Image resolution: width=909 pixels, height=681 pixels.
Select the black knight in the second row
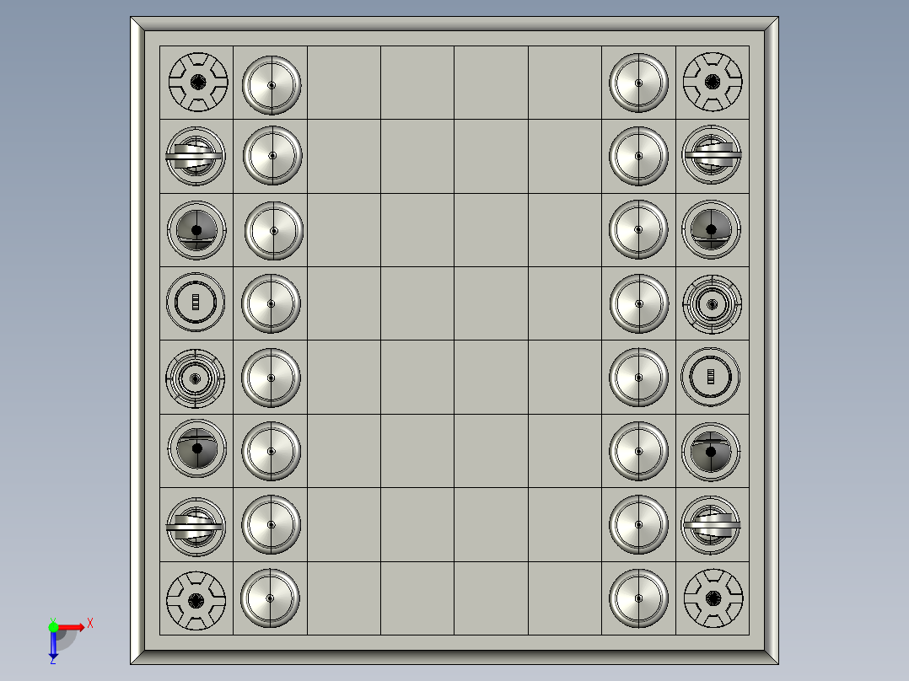tap(713, 155)
